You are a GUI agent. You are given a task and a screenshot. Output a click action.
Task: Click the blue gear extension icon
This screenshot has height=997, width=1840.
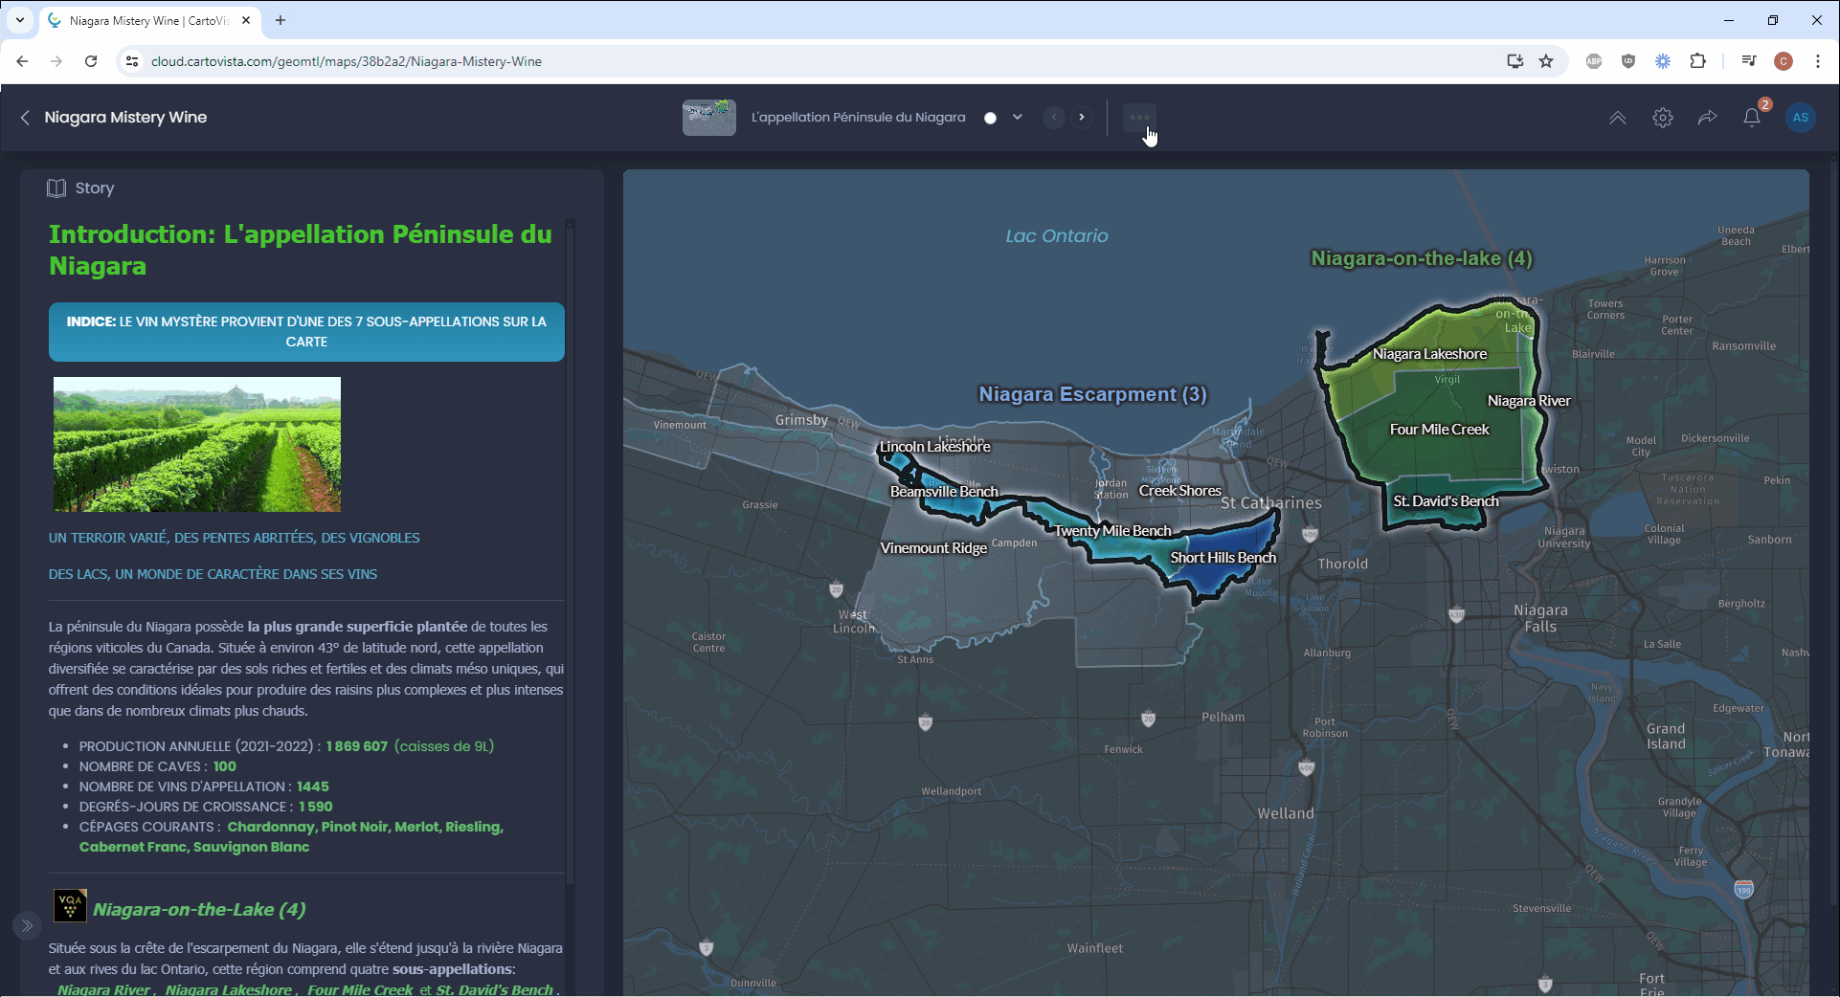click(x=1663, y=61)
